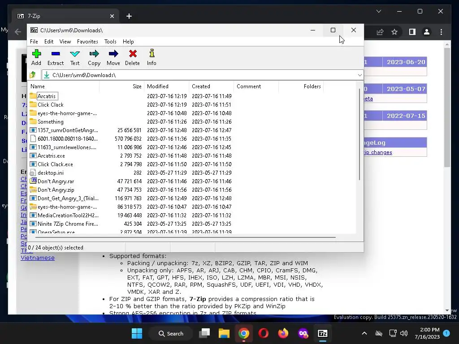Open Task View on the taskbar
The height and width of the screenshot is (344, 459).
204,333
